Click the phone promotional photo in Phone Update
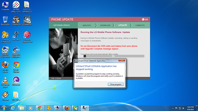The width and height of the screenshot is (198, 111). click(63, 53)
